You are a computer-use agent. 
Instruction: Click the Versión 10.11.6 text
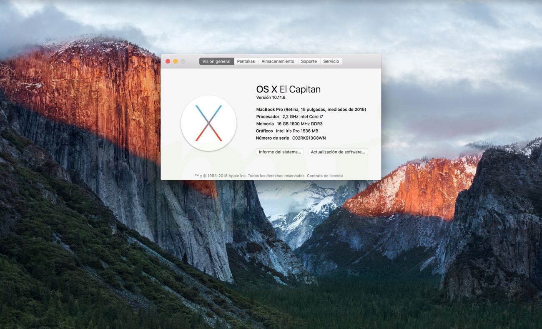[271, 98]
